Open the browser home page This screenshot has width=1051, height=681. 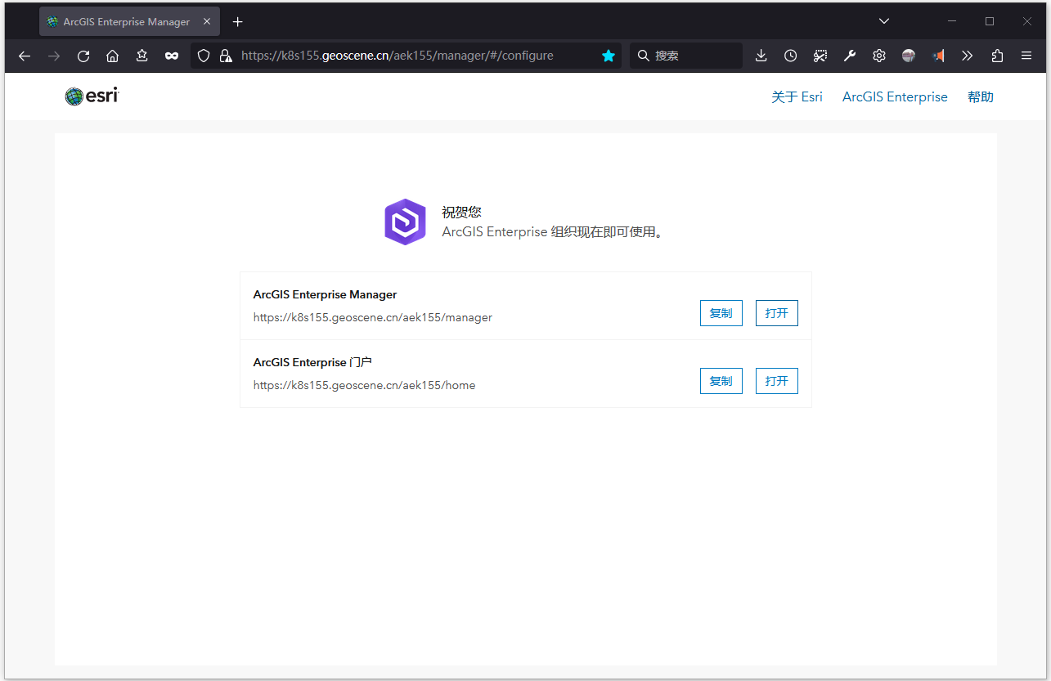[113, 56]
